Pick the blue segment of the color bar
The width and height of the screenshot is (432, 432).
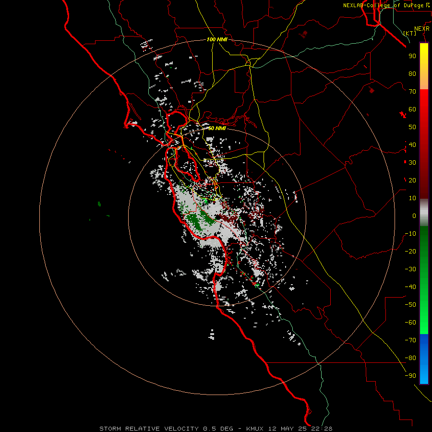tap(424, 359)
